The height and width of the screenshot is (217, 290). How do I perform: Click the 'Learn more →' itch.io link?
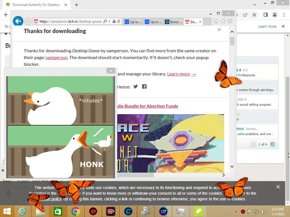182,74
